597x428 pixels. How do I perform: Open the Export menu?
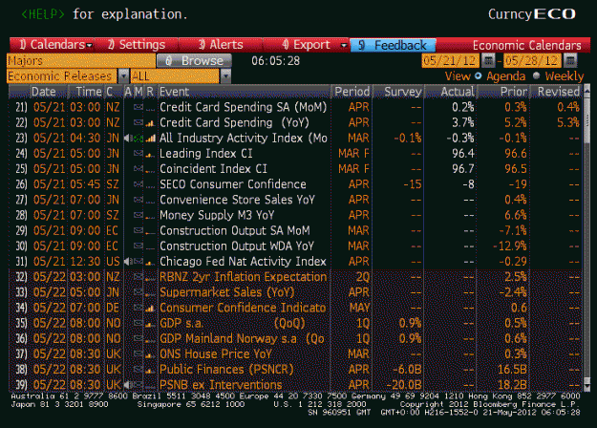click(306, 45)
